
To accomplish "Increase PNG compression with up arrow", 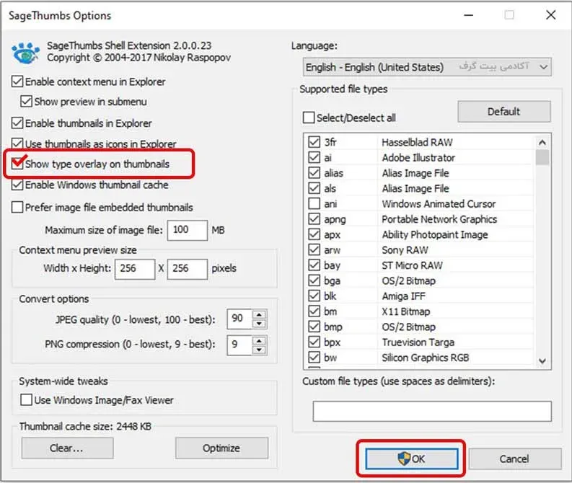I will pyautogui.click(x=259, y=341).
